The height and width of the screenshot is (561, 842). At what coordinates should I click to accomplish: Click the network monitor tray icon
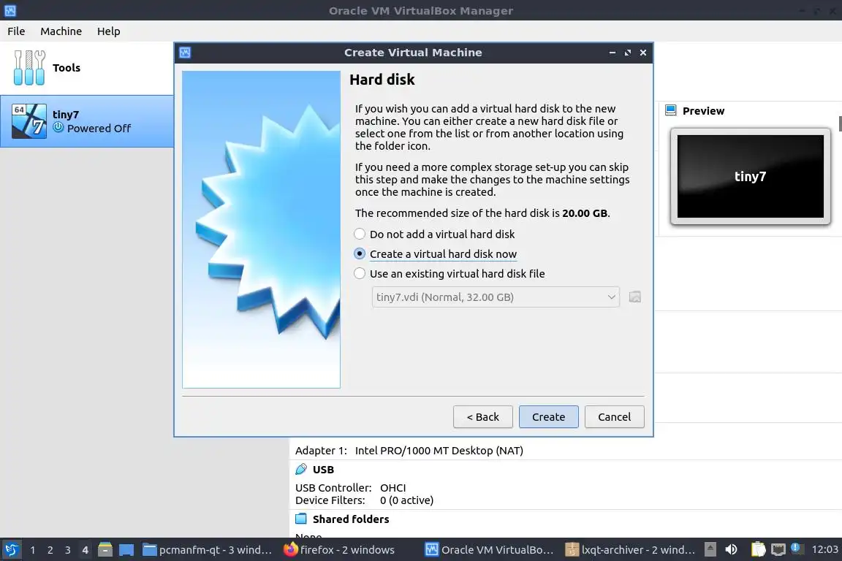(778, 549)
